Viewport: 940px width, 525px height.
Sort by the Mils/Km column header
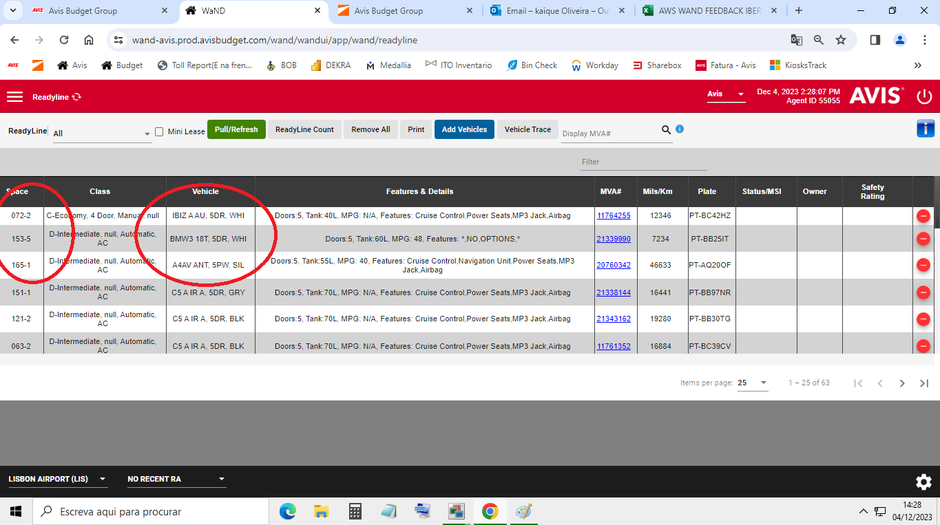point(657,191)
